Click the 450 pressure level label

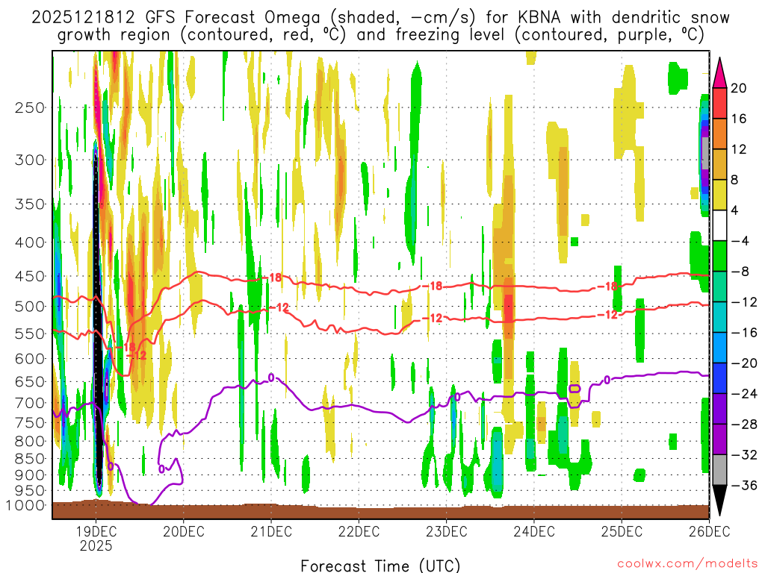click(30, 276)
